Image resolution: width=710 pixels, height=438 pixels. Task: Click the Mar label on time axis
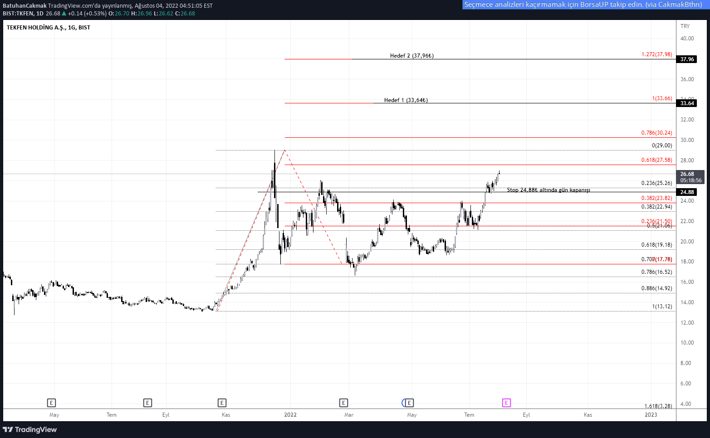click(x=349, y=414)
